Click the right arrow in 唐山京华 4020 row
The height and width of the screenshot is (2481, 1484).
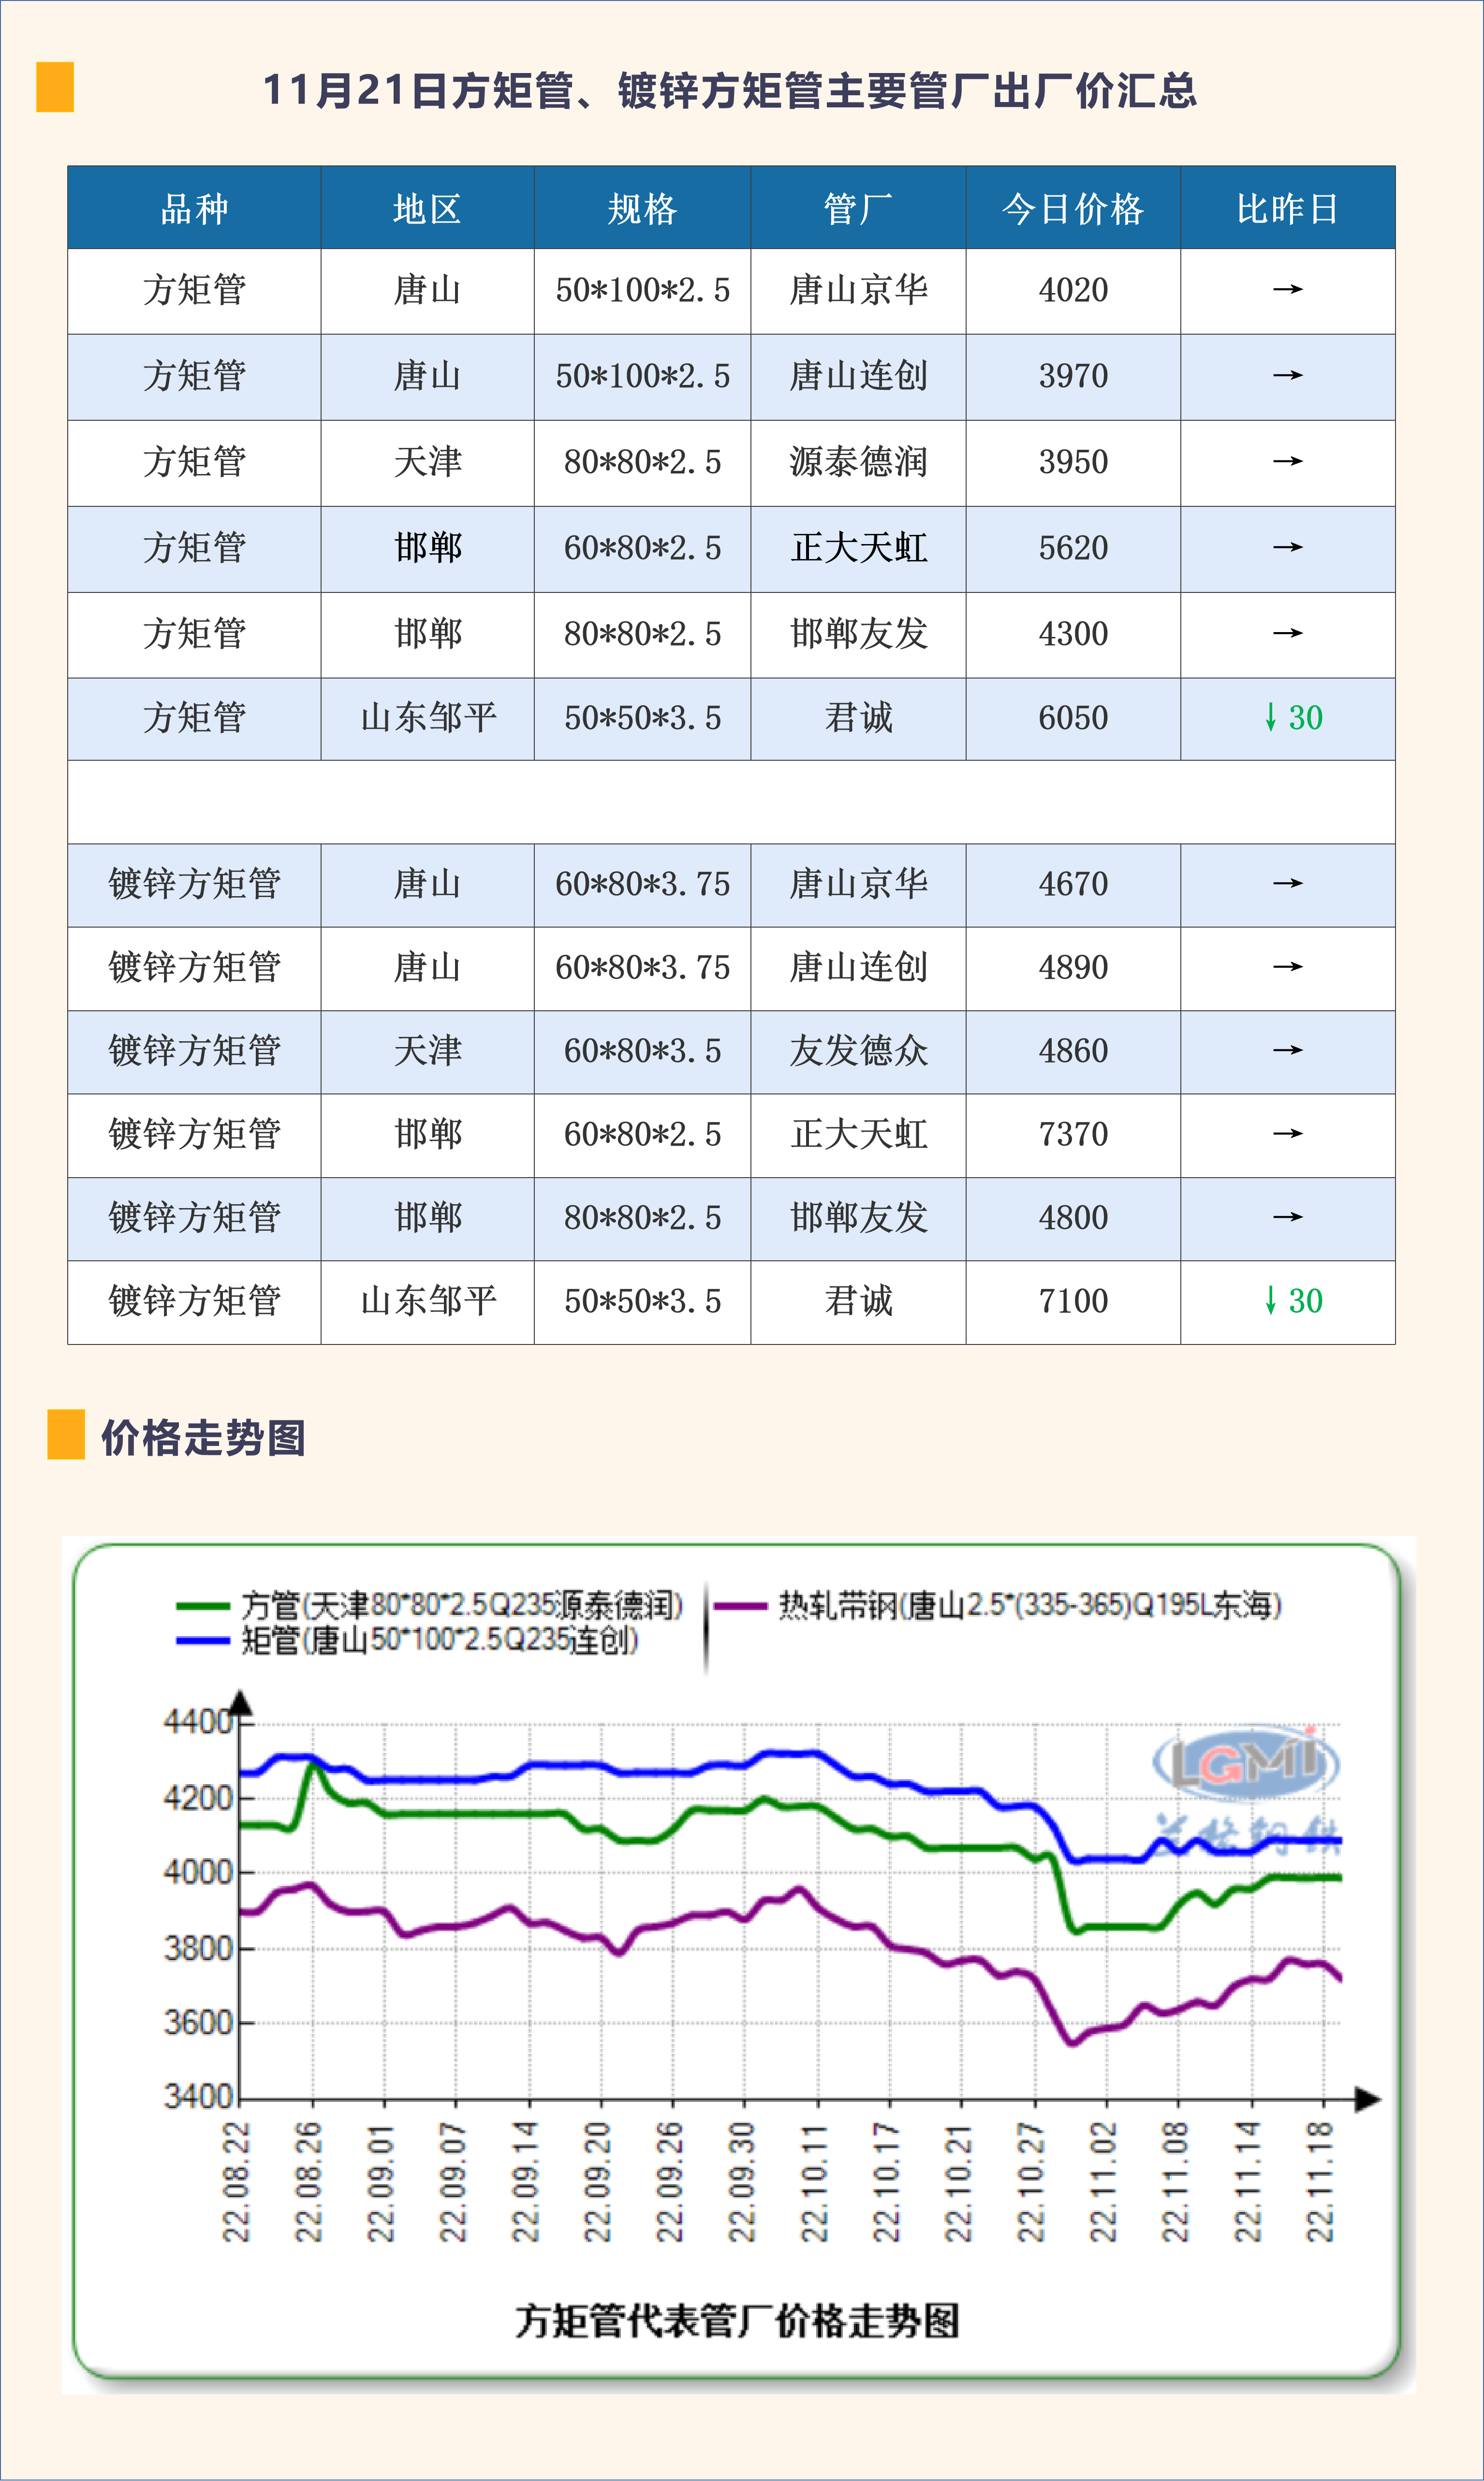(x=1287, y=290)
